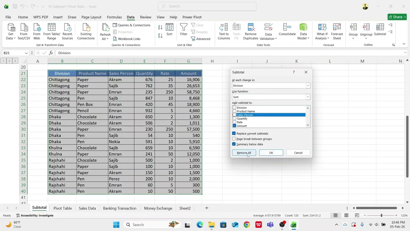Open the Formulas ribbon tab
Image resolution: width=410 pixels, height=231 pixels.
pos(114,17)
